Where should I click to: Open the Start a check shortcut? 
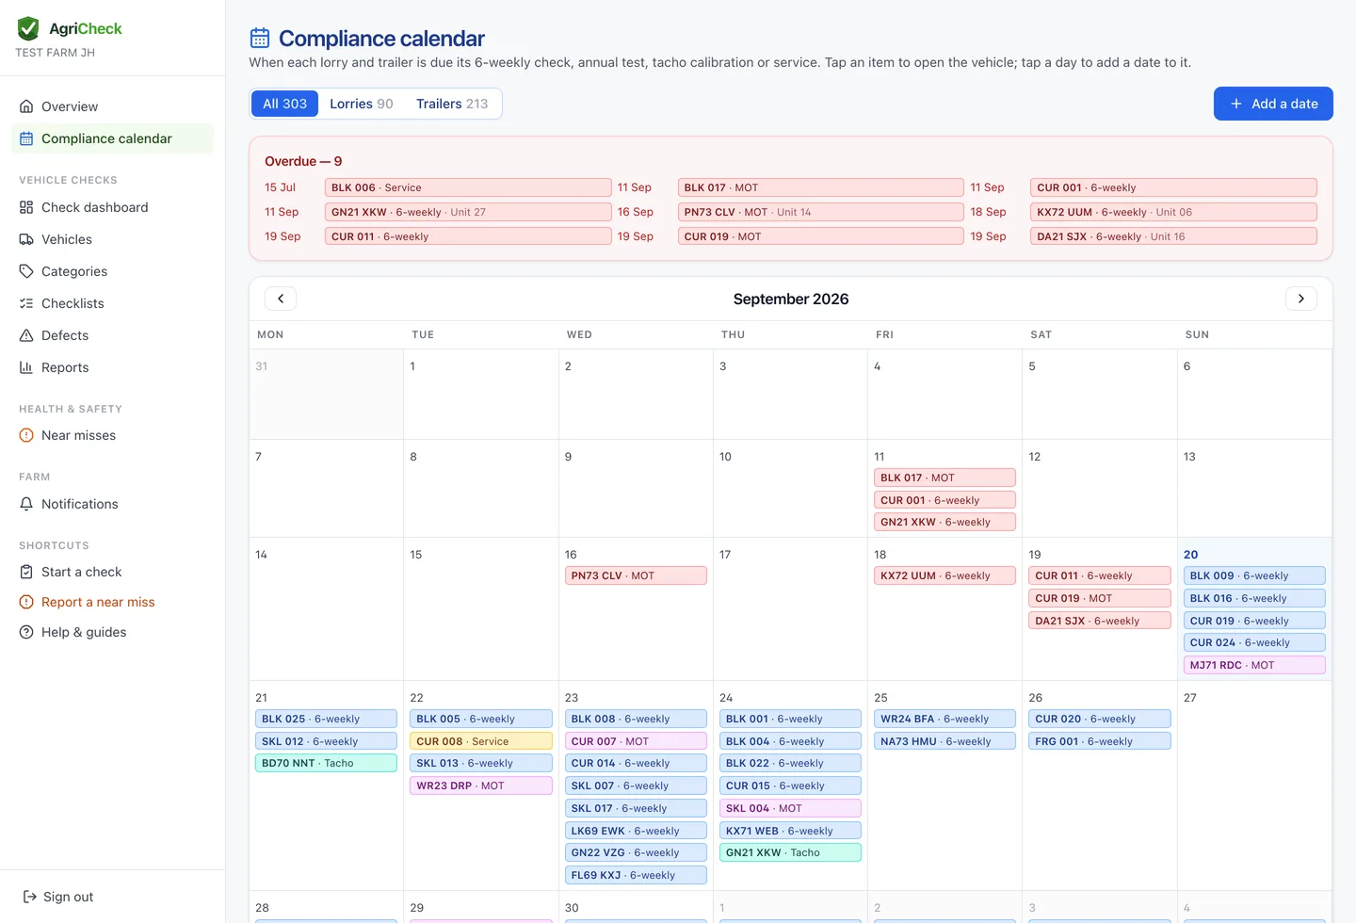click(x=113, y=572)
